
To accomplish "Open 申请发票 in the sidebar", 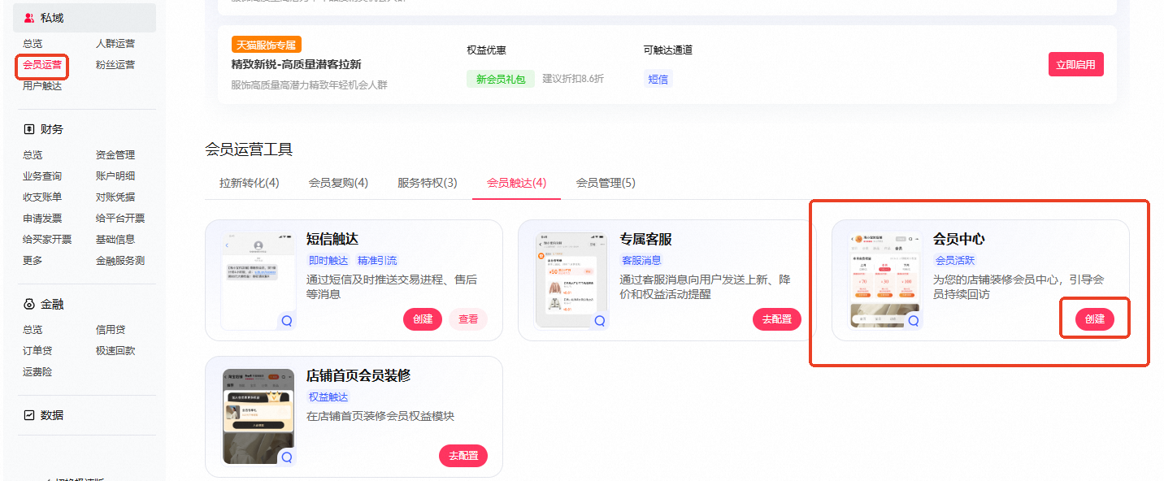I will (42, 219).
